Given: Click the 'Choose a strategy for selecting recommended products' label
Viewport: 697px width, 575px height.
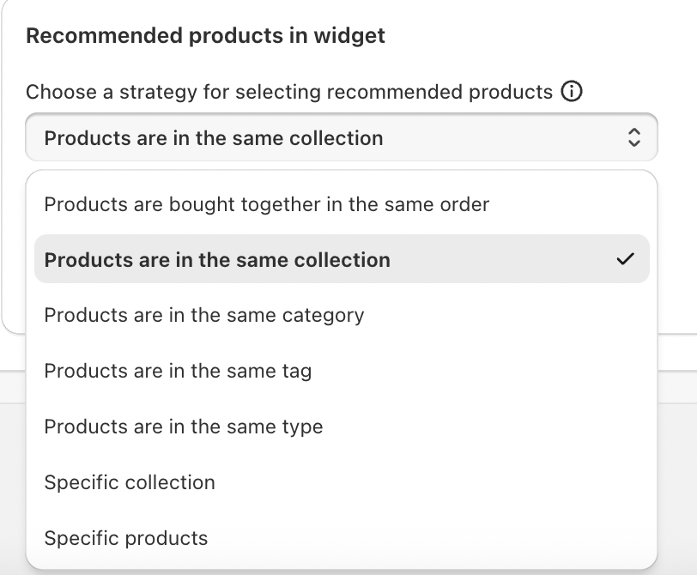Looking at the screenshot, I should [x=289, y=92].
